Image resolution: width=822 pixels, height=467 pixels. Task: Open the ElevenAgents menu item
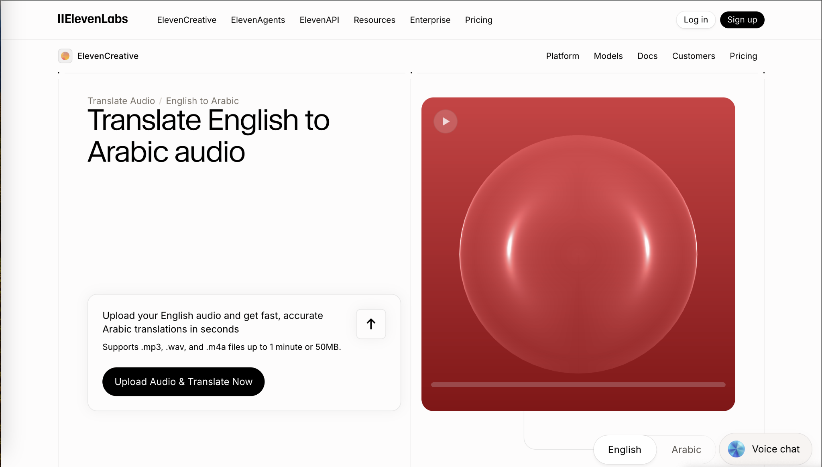tap(258, 20)
